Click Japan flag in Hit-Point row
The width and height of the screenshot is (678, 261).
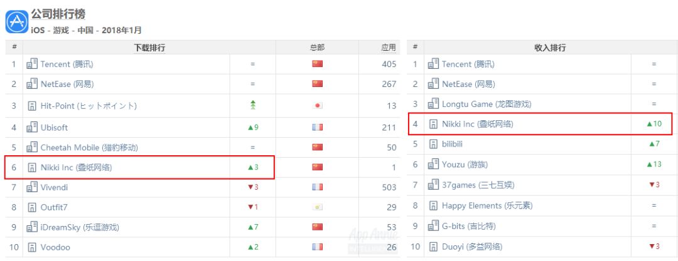tap(317, 106)
